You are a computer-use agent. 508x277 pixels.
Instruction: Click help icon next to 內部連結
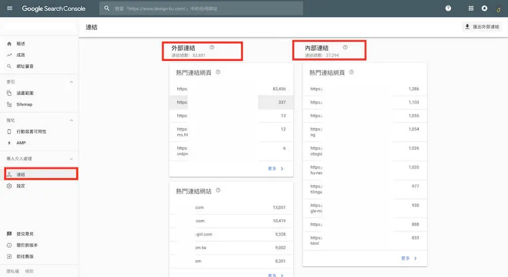click(x=345, y=47)
